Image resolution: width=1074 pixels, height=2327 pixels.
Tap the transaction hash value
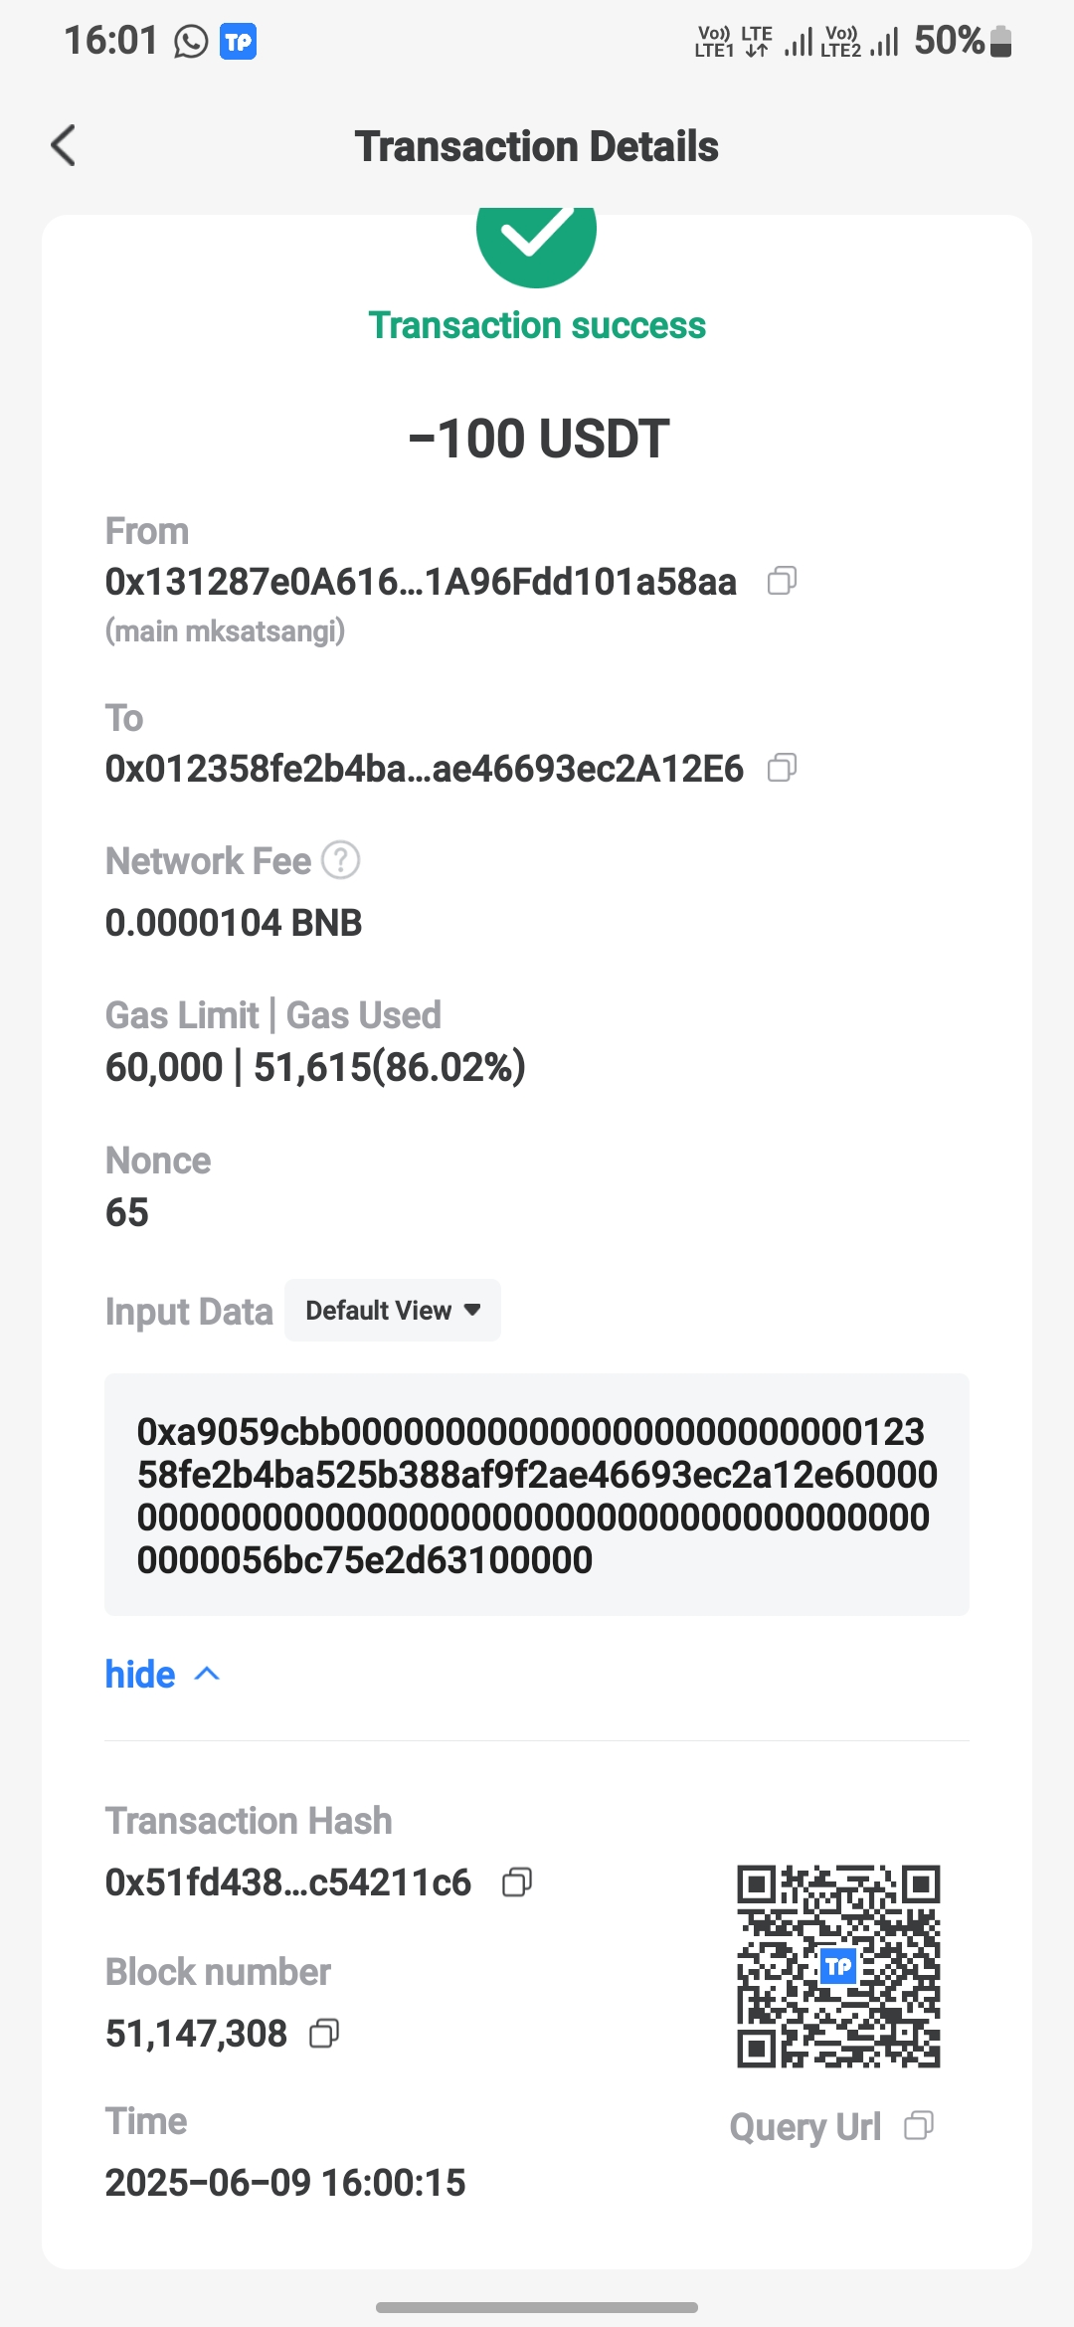tap(287, 1882)
